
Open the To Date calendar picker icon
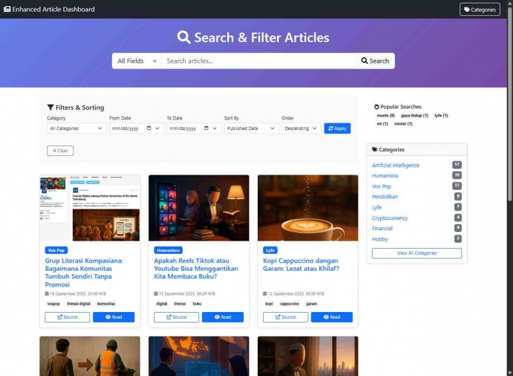pos(207,129)
